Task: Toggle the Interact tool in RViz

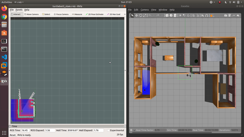Action: tap(16, 14)
